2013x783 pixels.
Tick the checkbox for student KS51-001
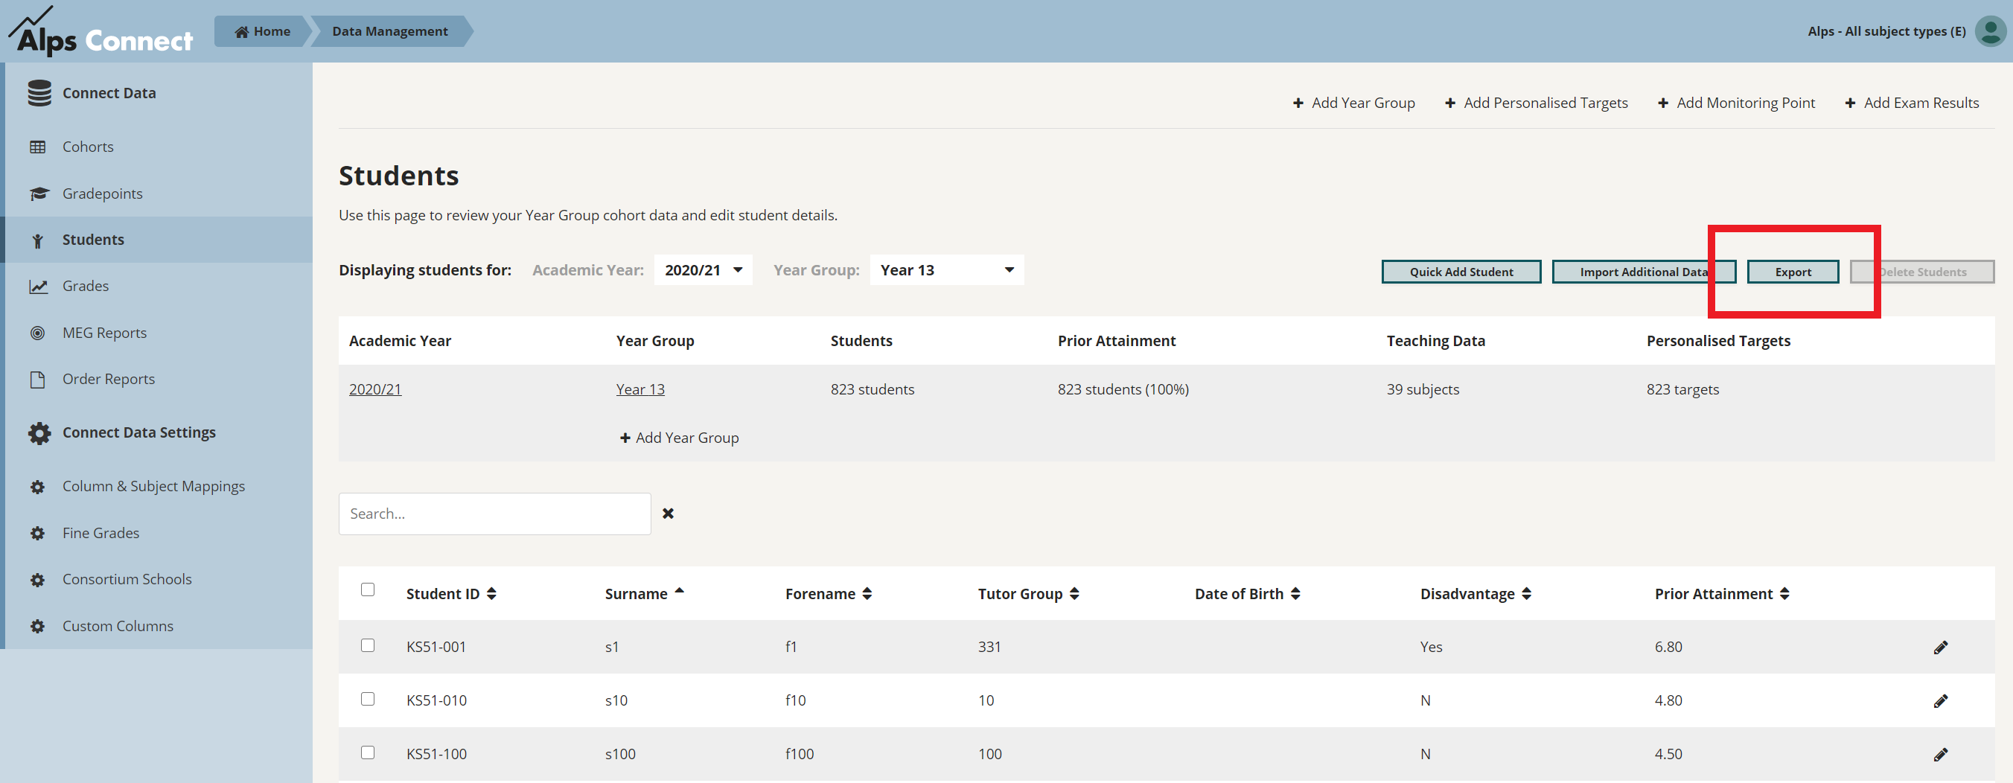[367, 645]
